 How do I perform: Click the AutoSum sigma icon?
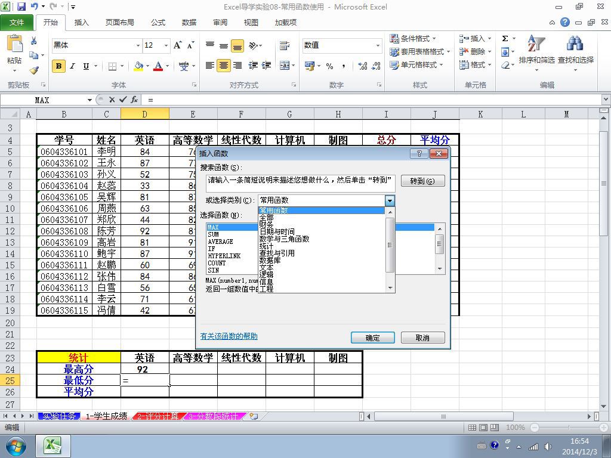[x=505, y=38]
